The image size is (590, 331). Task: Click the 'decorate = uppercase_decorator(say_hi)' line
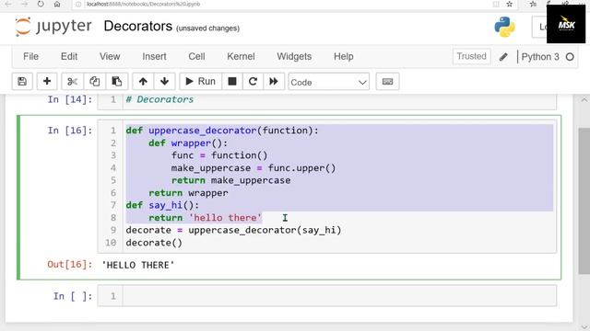click(233, 230)
